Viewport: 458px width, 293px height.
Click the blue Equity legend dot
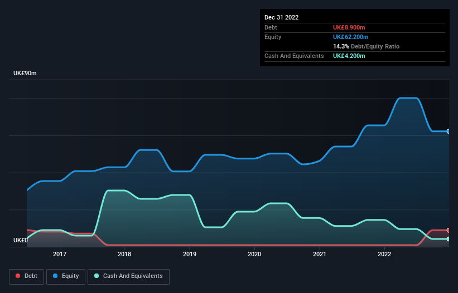click(55, 276)
